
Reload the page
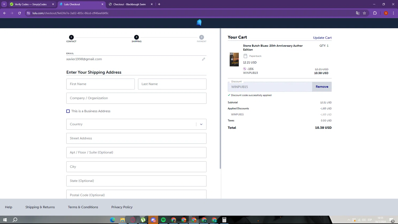click(x=19, y=13)
